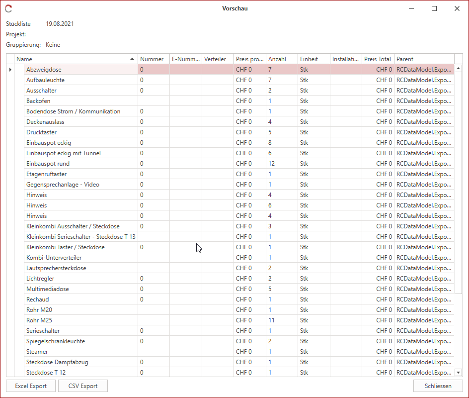Click the row indicator arrow beside Abzweigdose
The image size is (469, 398).
tap(10, 70)
